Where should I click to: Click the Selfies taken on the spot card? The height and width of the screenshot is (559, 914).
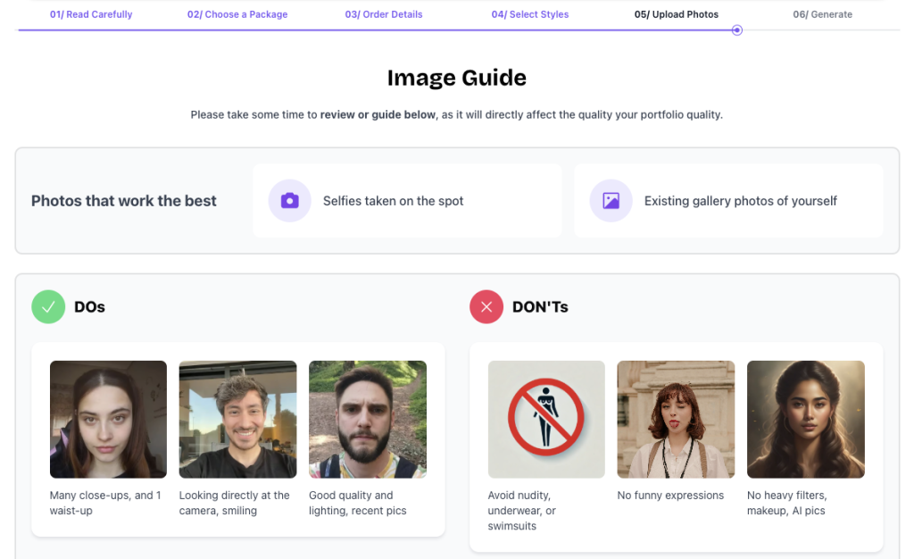coord(407,201)
